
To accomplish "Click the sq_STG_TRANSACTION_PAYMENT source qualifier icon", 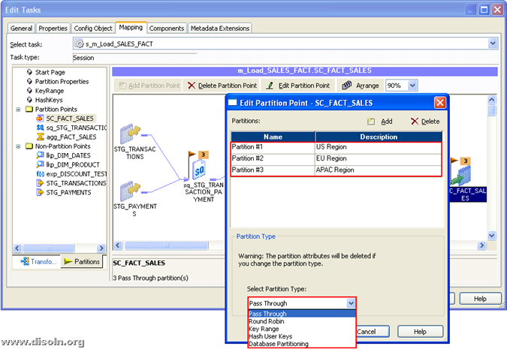I will coord(199,170).
